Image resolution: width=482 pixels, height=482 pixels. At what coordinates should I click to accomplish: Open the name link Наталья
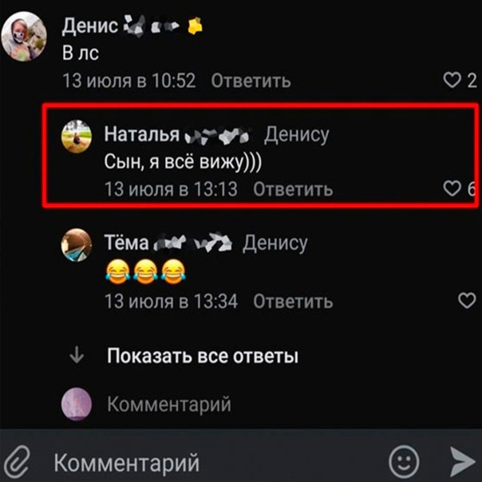point(142,134)
